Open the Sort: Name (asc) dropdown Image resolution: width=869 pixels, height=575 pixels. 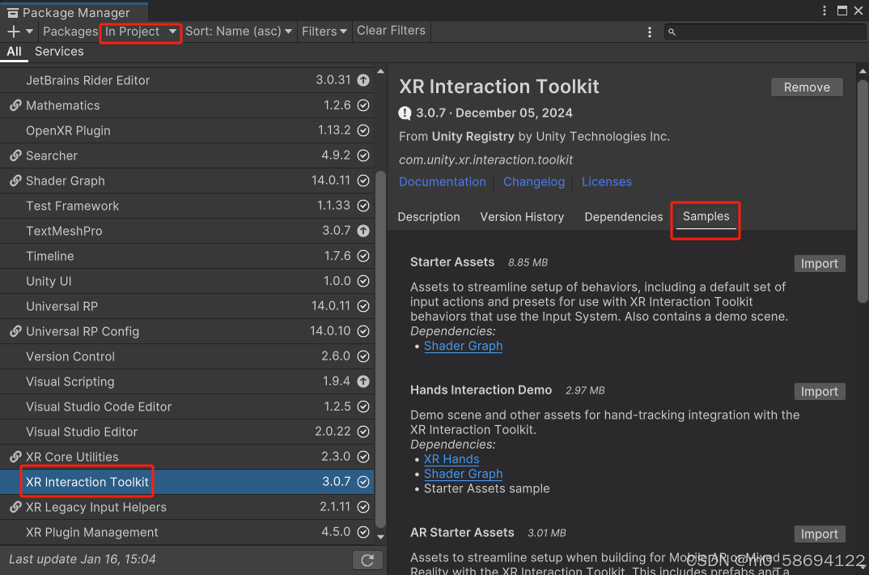point(239,31)
